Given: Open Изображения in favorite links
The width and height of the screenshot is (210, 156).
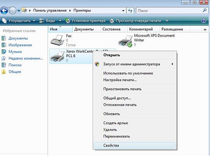Looking at the screenshot, I should (20, 45).
